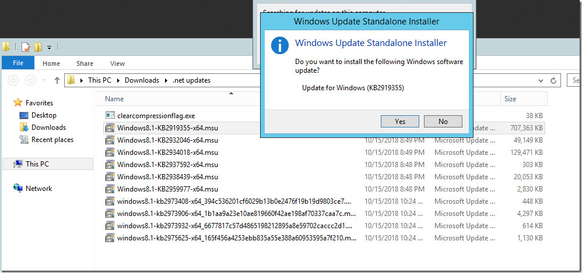Viewport: 582px width, 273px height.
Task: Click the blue info icon in installer dialog
Action: [280, 45]
